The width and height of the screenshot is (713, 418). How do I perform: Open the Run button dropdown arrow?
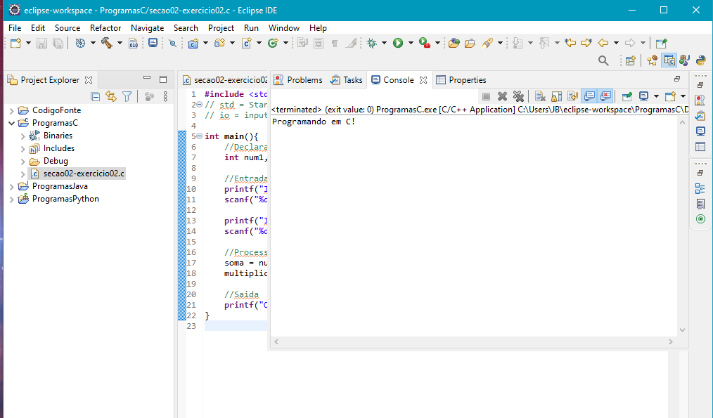[410, 43]
